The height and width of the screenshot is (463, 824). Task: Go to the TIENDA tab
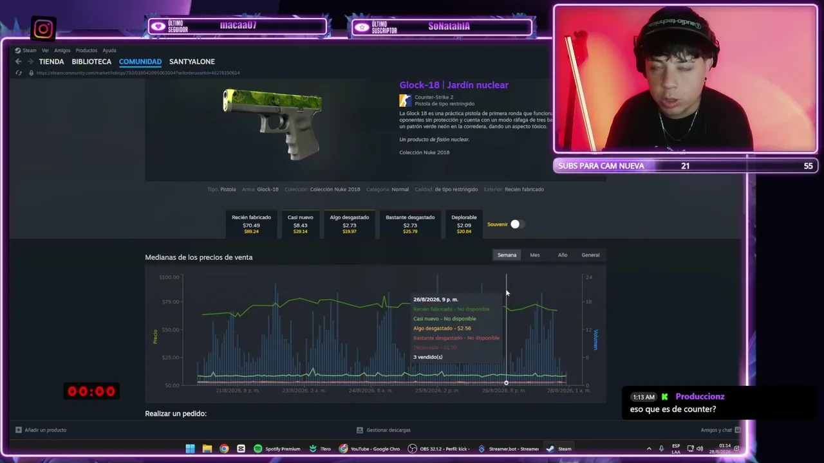point(51,62)
